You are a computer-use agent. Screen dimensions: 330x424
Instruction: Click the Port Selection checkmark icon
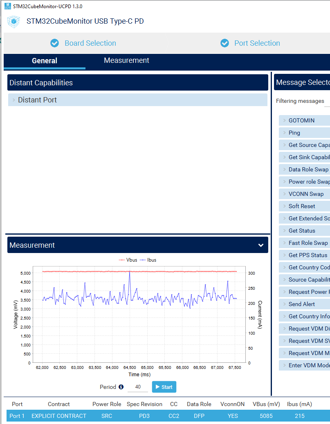pyautogui.click(x=224, y=43)
